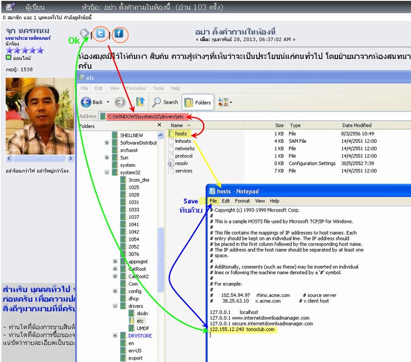Select the etc folder in tree
This screenshot has height=362, width=411.
tap(137, 321)
